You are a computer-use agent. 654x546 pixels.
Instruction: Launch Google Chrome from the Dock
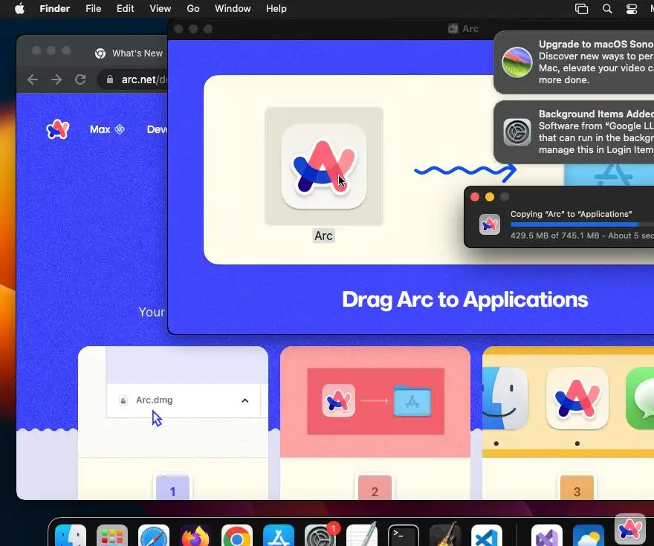(237, 536)
